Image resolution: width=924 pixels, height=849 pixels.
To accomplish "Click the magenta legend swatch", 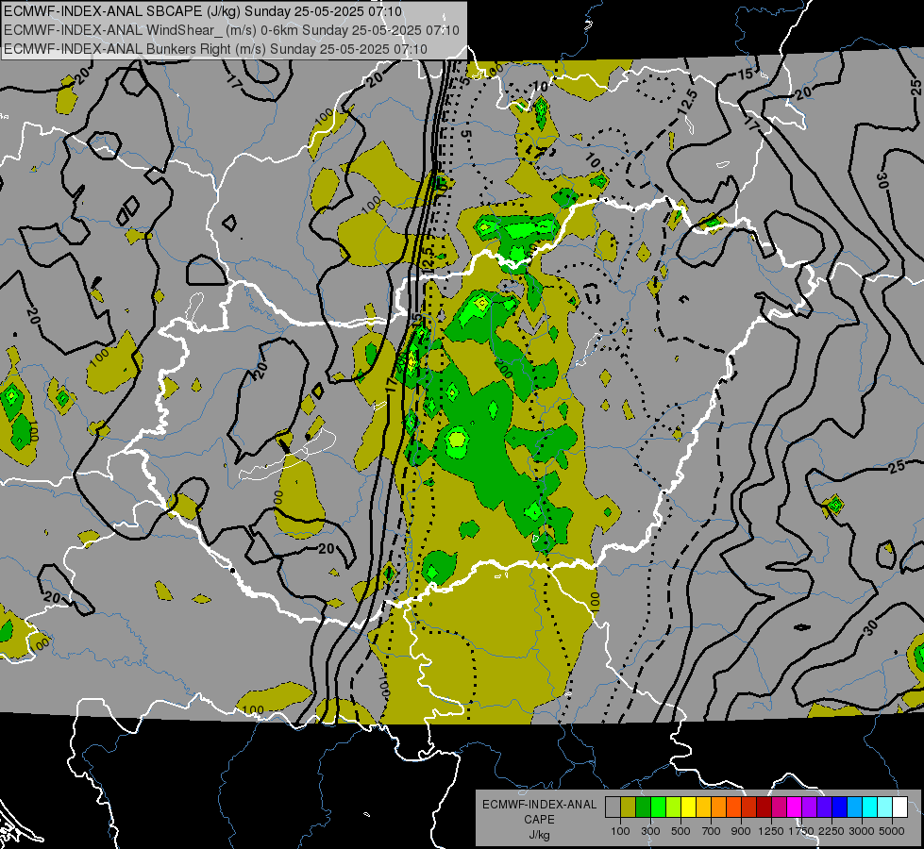I will coord(795,807).
